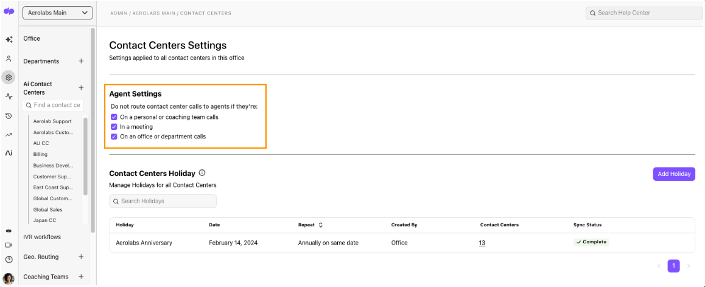Click CONTACT CENTERS in the breadcrumb
This screenshot has height=287, width=705.
pos(206,13)
